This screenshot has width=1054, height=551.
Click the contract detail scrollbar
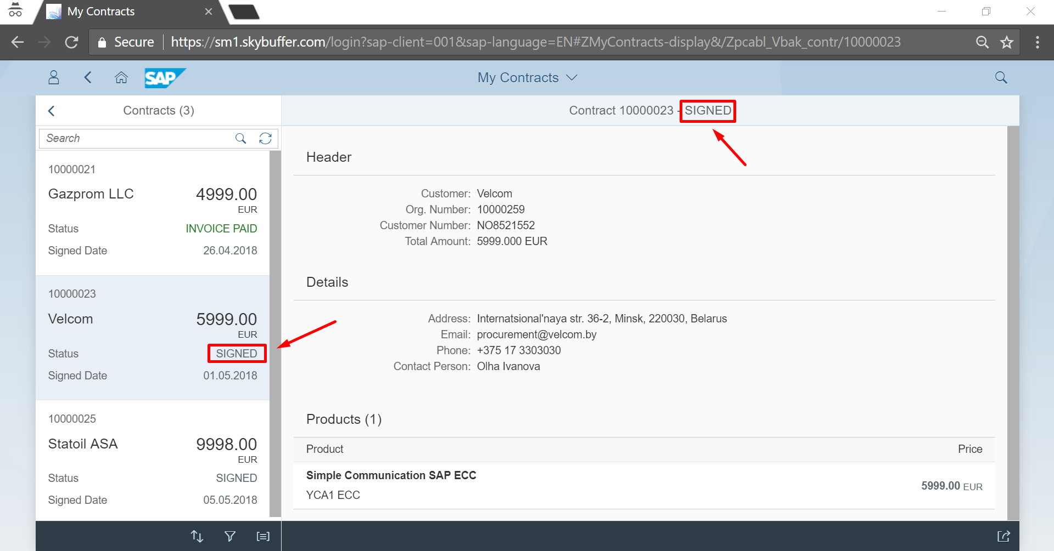[x=1013, y=323]
